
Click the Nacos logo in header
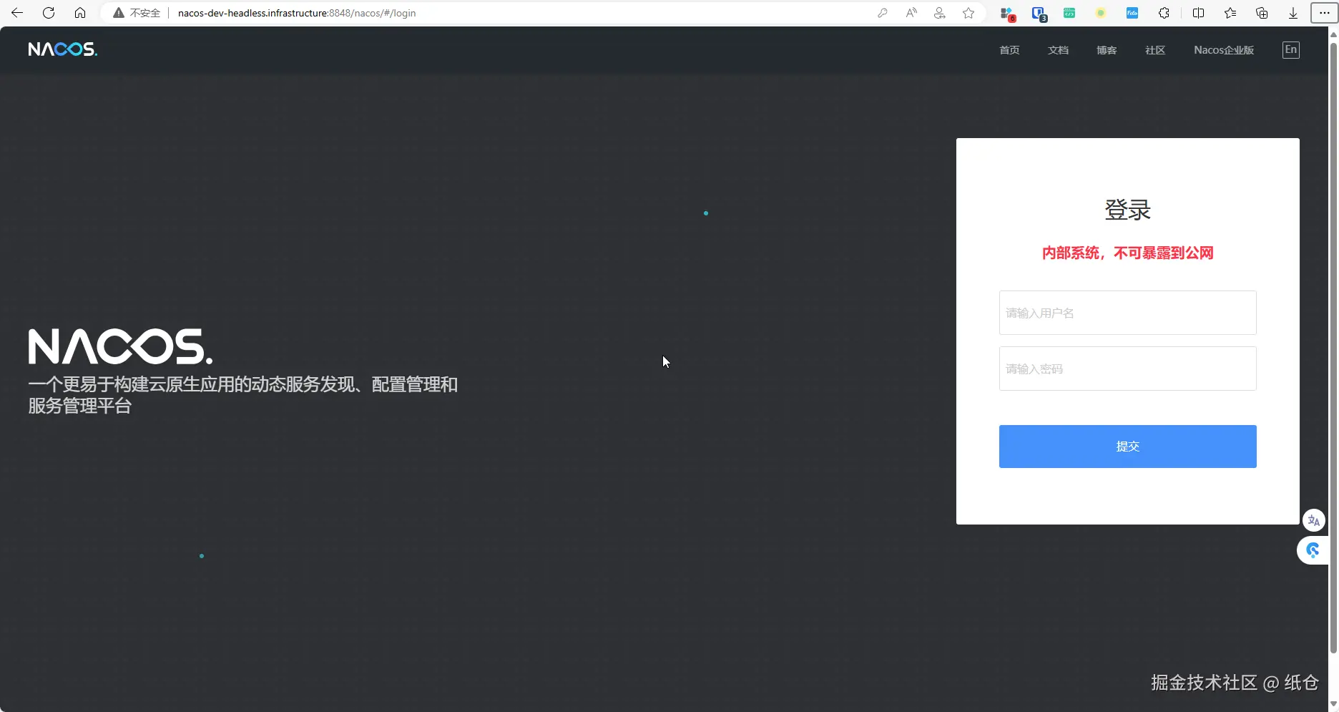(x=63, y=49)
